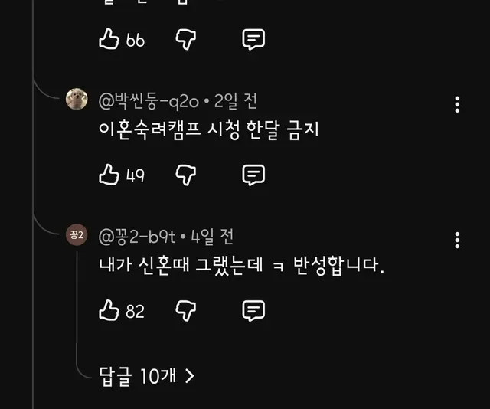Image resolution: width=490 pixels, height=409 pixels.
Task: Click the 꽁2 profile avatar
Action: click(77, 236)
